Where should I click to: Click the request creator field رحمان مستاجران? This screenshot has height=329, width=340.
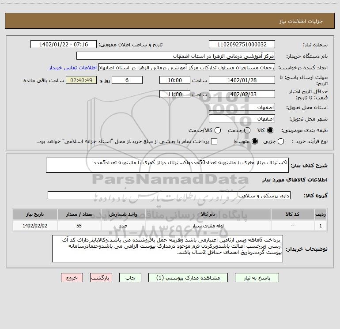pos(187,68)
